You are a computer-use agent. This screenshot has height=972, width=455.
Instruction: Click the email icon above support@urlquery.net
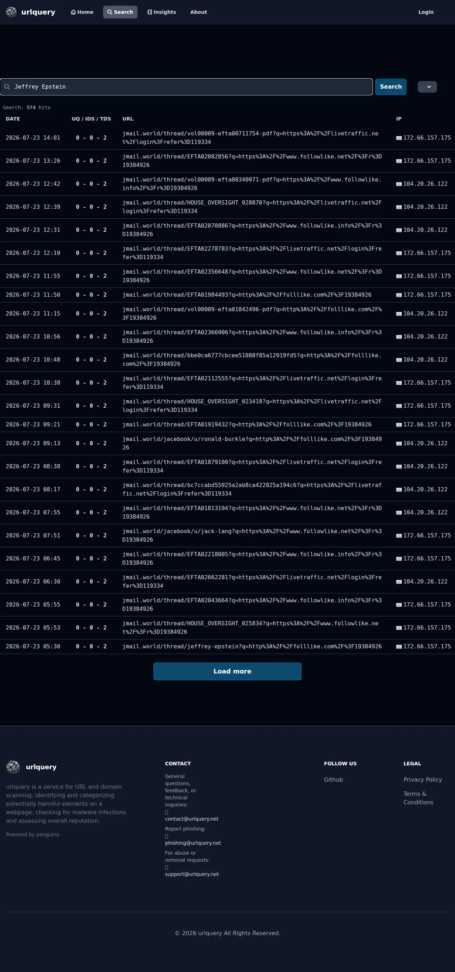167,867
